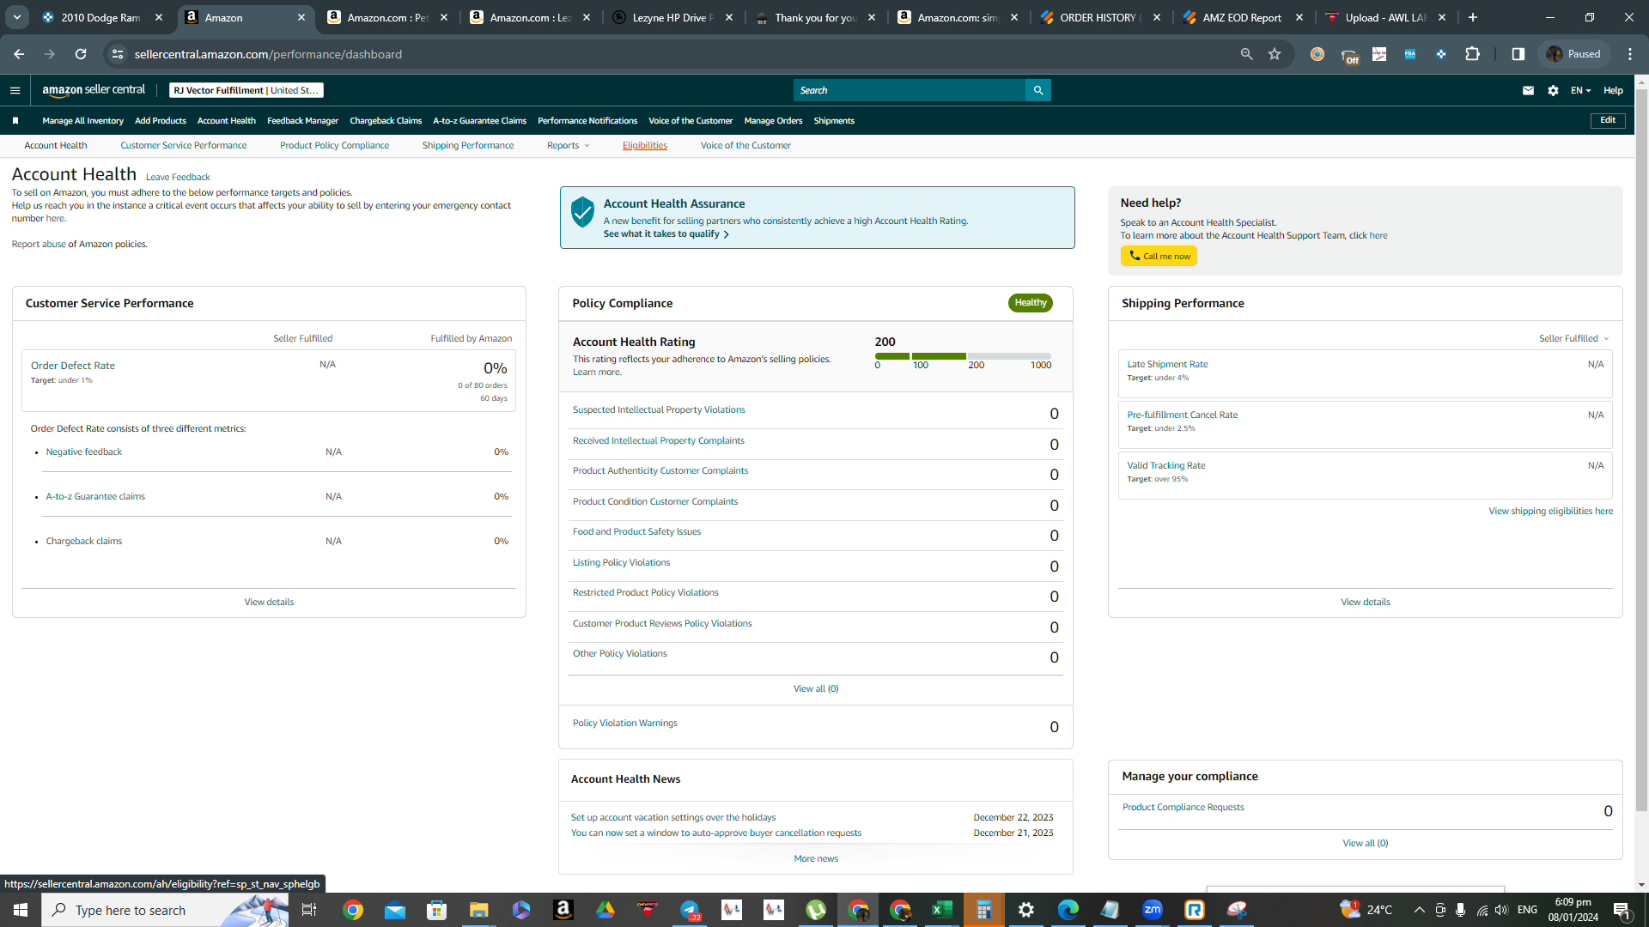The width and height of the screenshot is (1649, 927).
Task: Click the Account Health Assurance shield icon
Action: 582,211
